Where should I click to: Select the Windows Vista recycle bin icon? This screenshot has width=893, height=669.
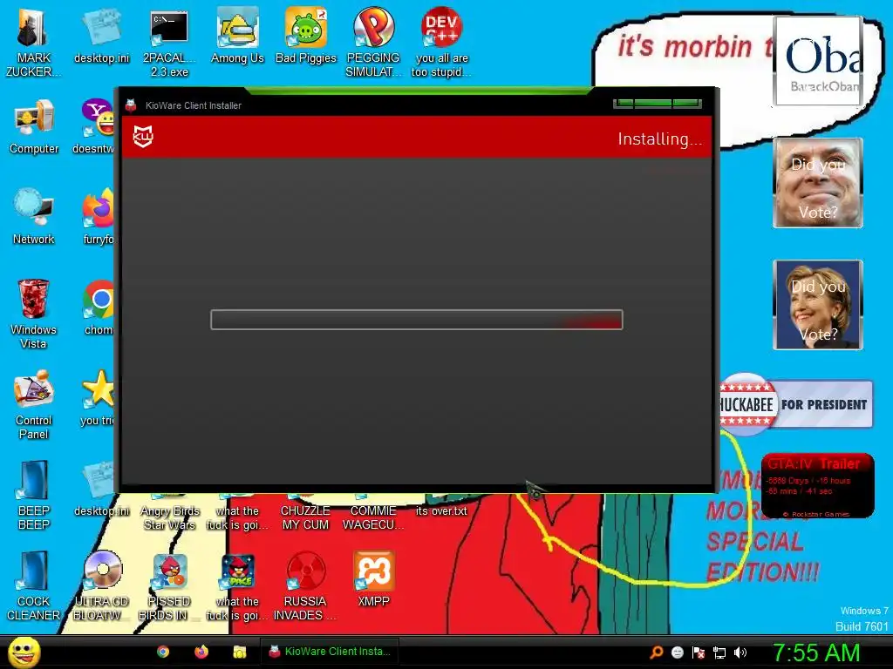(x=33, y=314)
